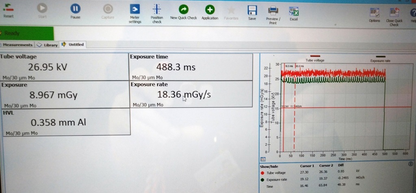
Task: Collapse the cursor table panel below the graph
Action: (x=410, y=164)
